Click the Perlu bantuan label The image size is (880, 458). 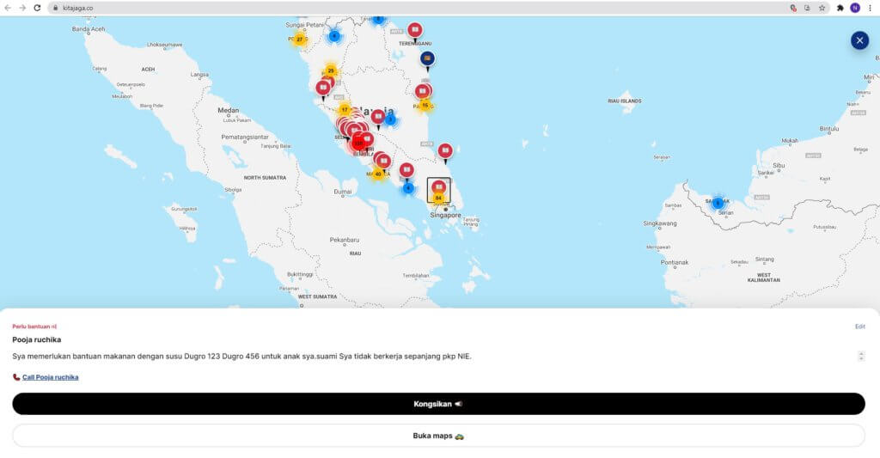tap(34, 327)
